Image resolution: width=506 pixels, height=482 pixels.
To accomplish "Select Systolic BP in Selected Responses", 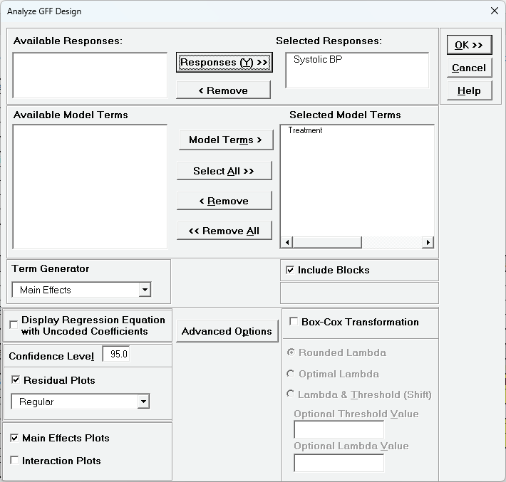I will coord(318,60).
